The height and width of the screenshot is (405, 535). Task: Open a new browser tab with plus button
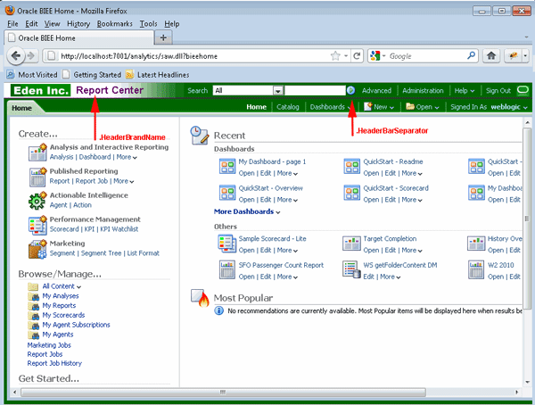[x=163, y=37]
